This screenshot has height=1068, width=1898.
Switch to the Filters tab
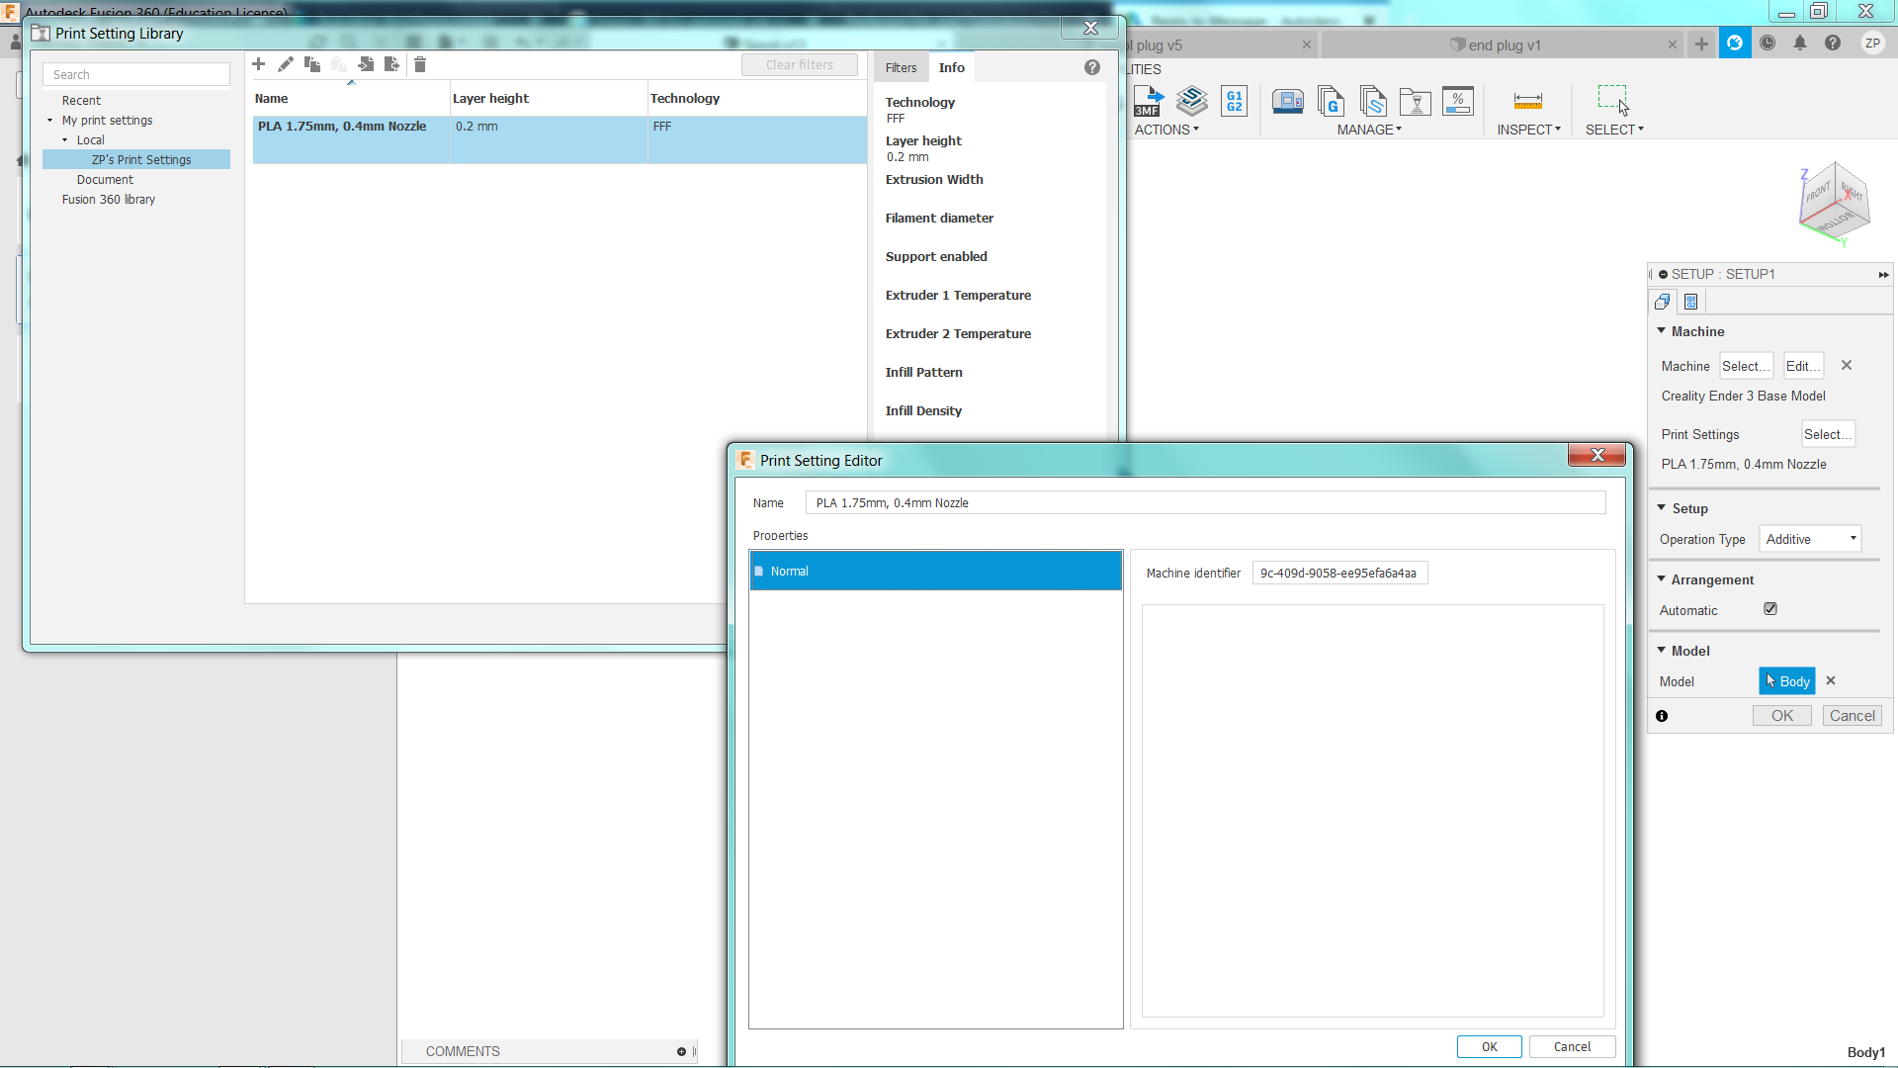tap(901, 67)
